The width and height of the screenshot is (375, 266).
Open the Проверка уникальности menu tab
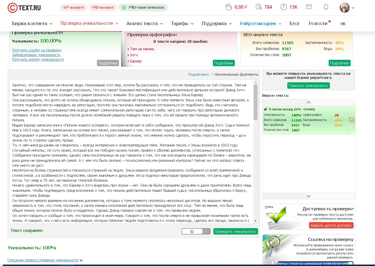(x=89, y=24)
